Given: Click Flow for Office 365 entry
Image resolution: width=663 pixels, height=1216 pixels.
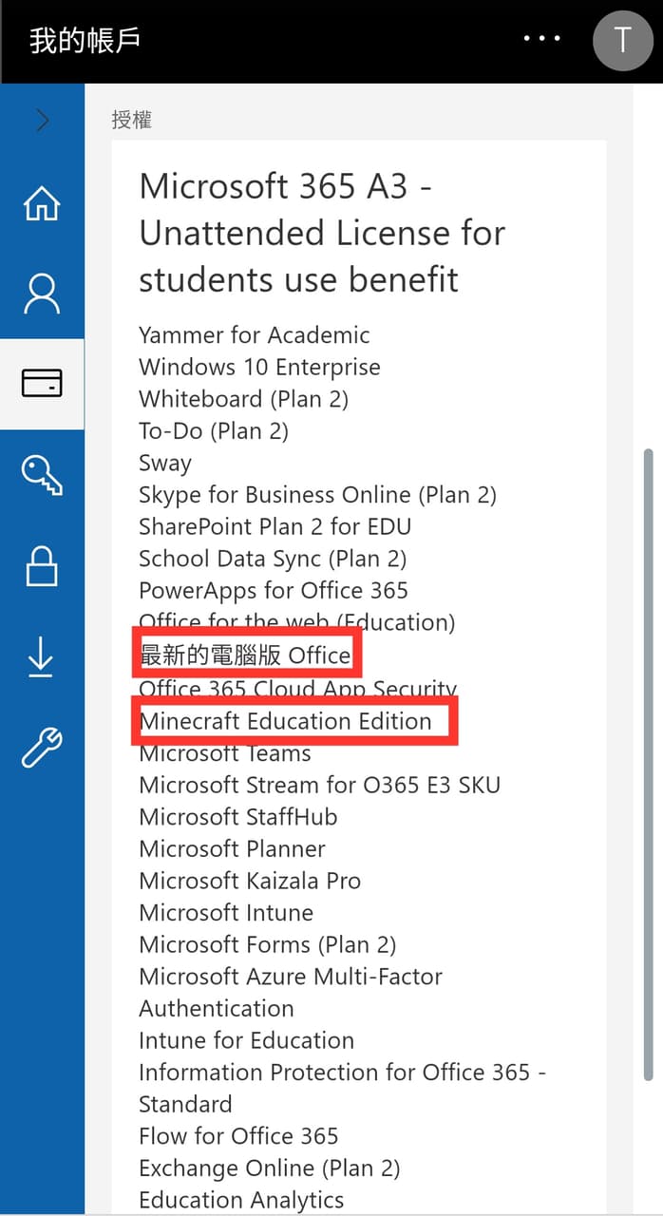Looking at the screenshot, I should (238, 1137).
